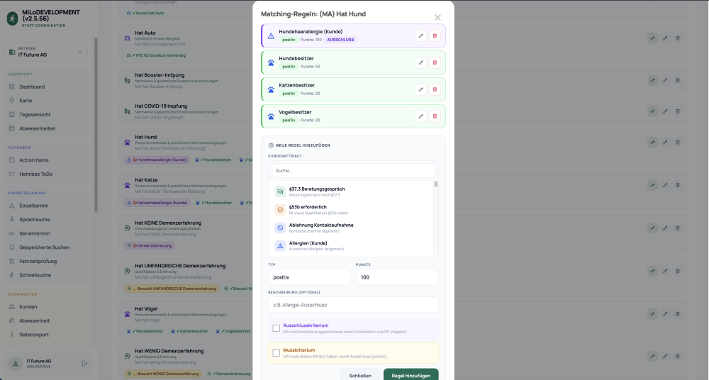Open matching rules for Hat Booster-Impfung row
Viewport: 709px width, 380px height.
tap(652, 81)
